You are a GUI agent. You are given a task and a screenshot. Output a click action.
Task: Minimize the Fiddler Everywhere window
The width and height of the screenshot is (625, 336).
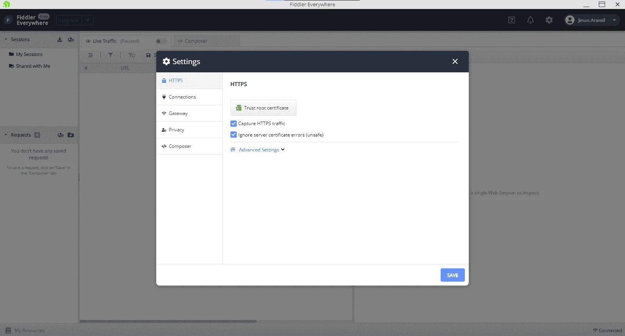[586, 4]
